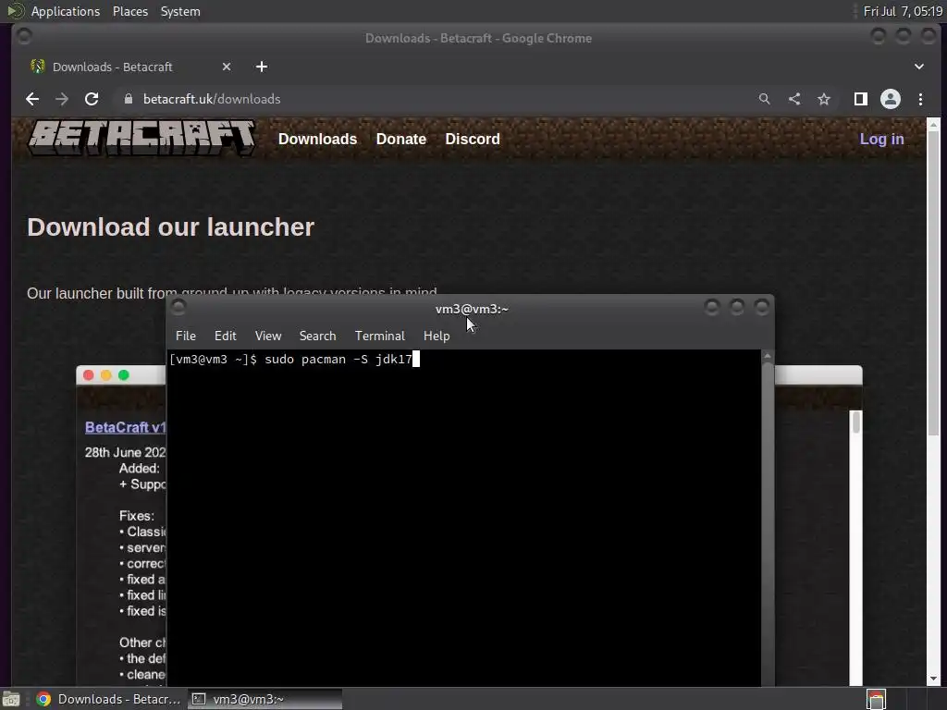Open the Donate nav link
The image size is (947, 710).
pyautogui.click(x=401, y=139)
